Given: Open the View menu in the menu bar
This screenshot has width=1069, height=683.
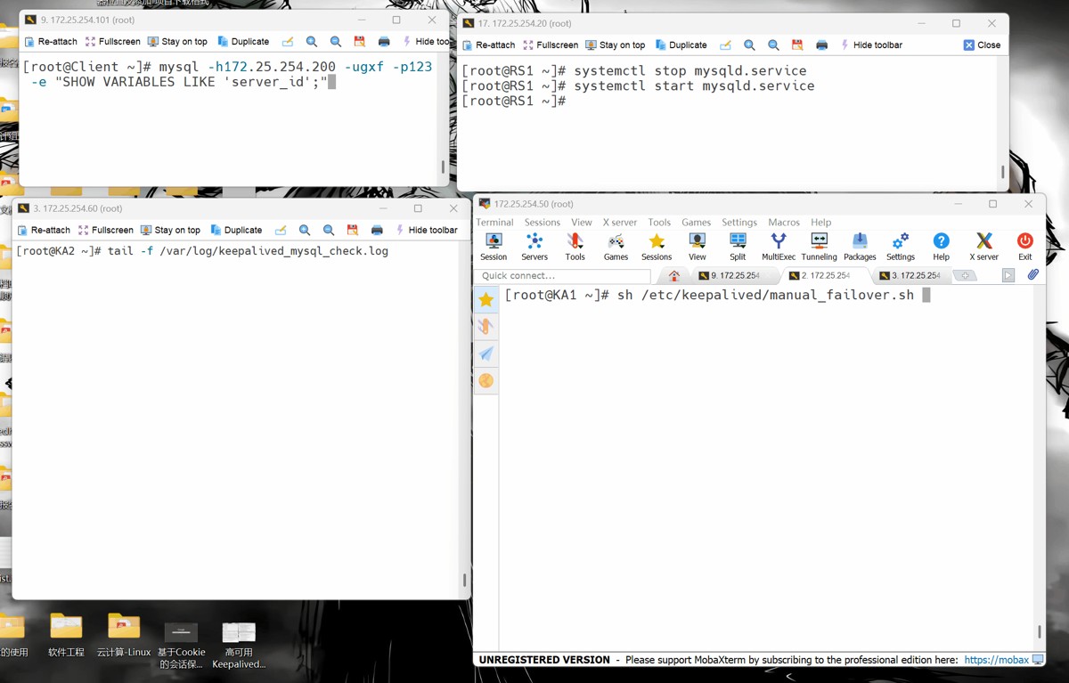Looking at the screenshot, I should [581, 222].
